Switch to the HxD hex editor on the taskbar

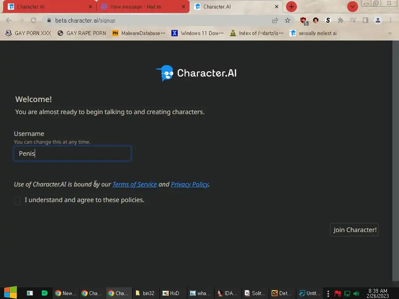click(172, 293)
